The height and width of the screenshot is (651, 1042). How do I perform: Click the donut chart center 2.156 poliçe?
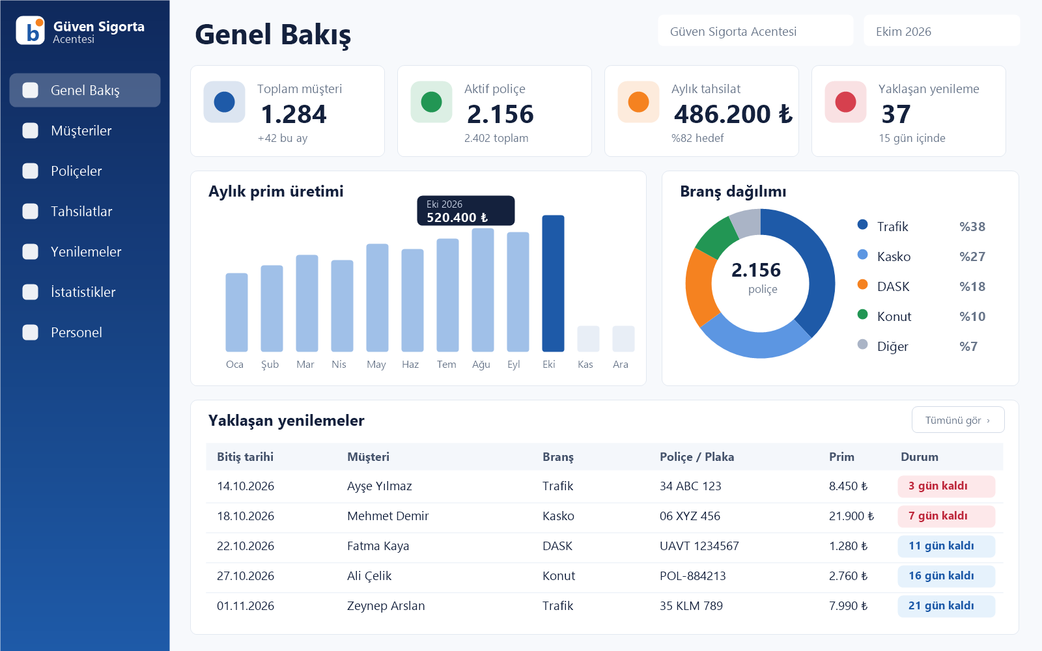coord(757,278)
